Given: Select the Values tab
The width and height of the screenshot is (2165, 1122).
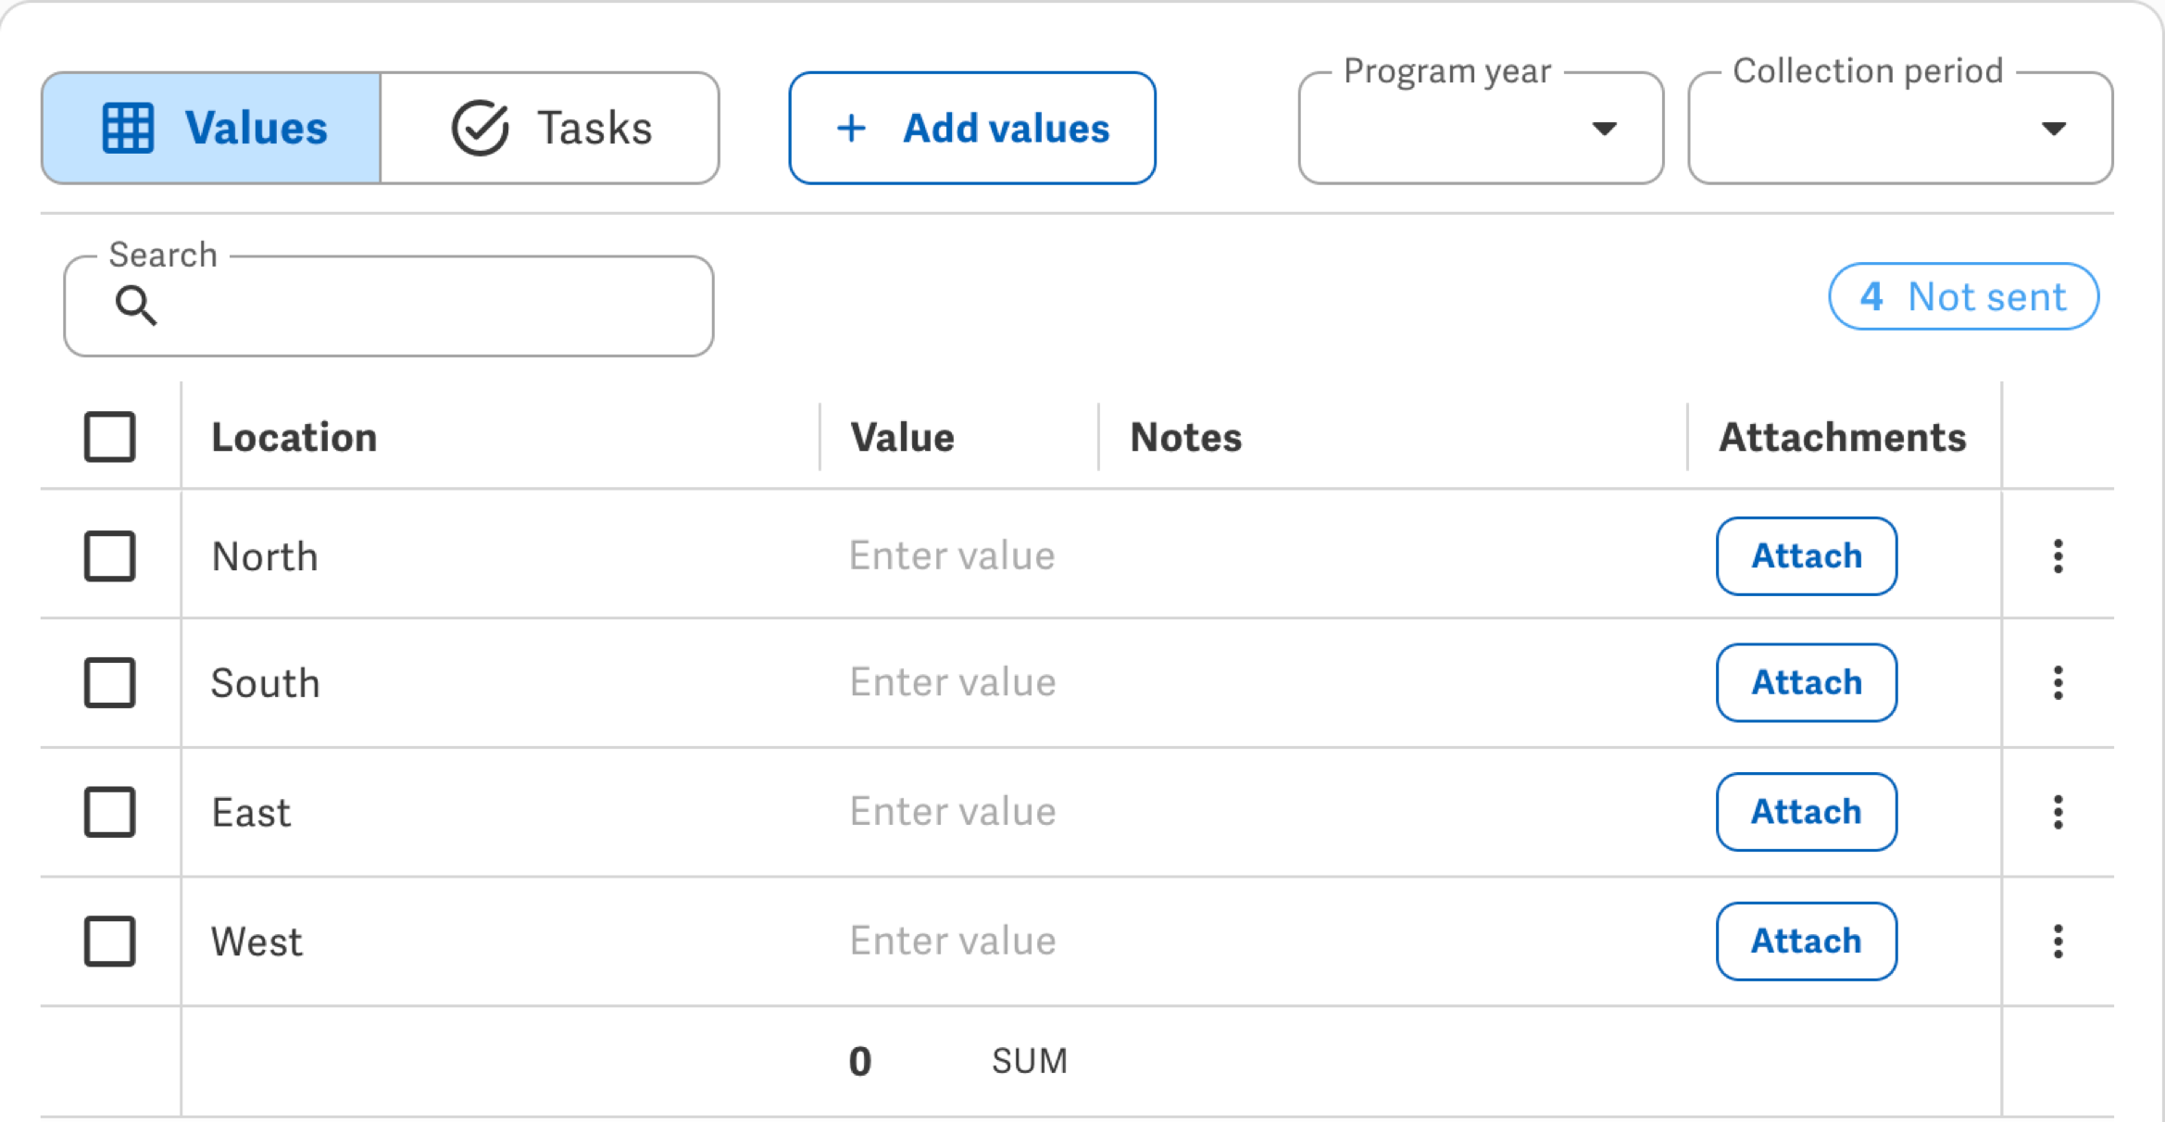Looking at the screenshot, I should pyautogui.click(x=211, y=128).
